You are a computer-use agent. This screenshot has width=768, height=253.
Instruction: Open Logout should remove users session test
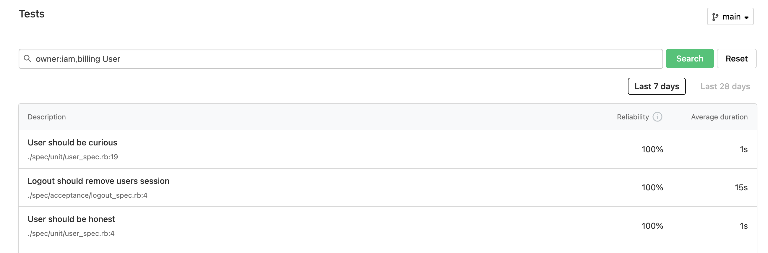[98, 181]
